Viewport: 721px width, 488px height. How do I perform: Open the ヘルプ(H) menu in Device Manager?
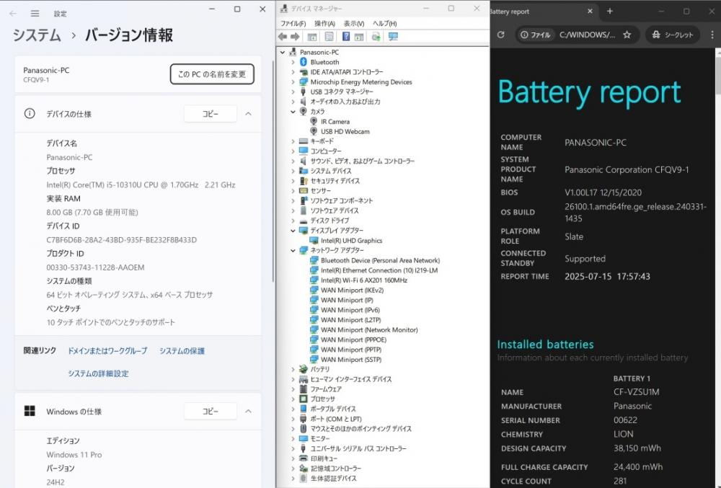tap(385, 24)
